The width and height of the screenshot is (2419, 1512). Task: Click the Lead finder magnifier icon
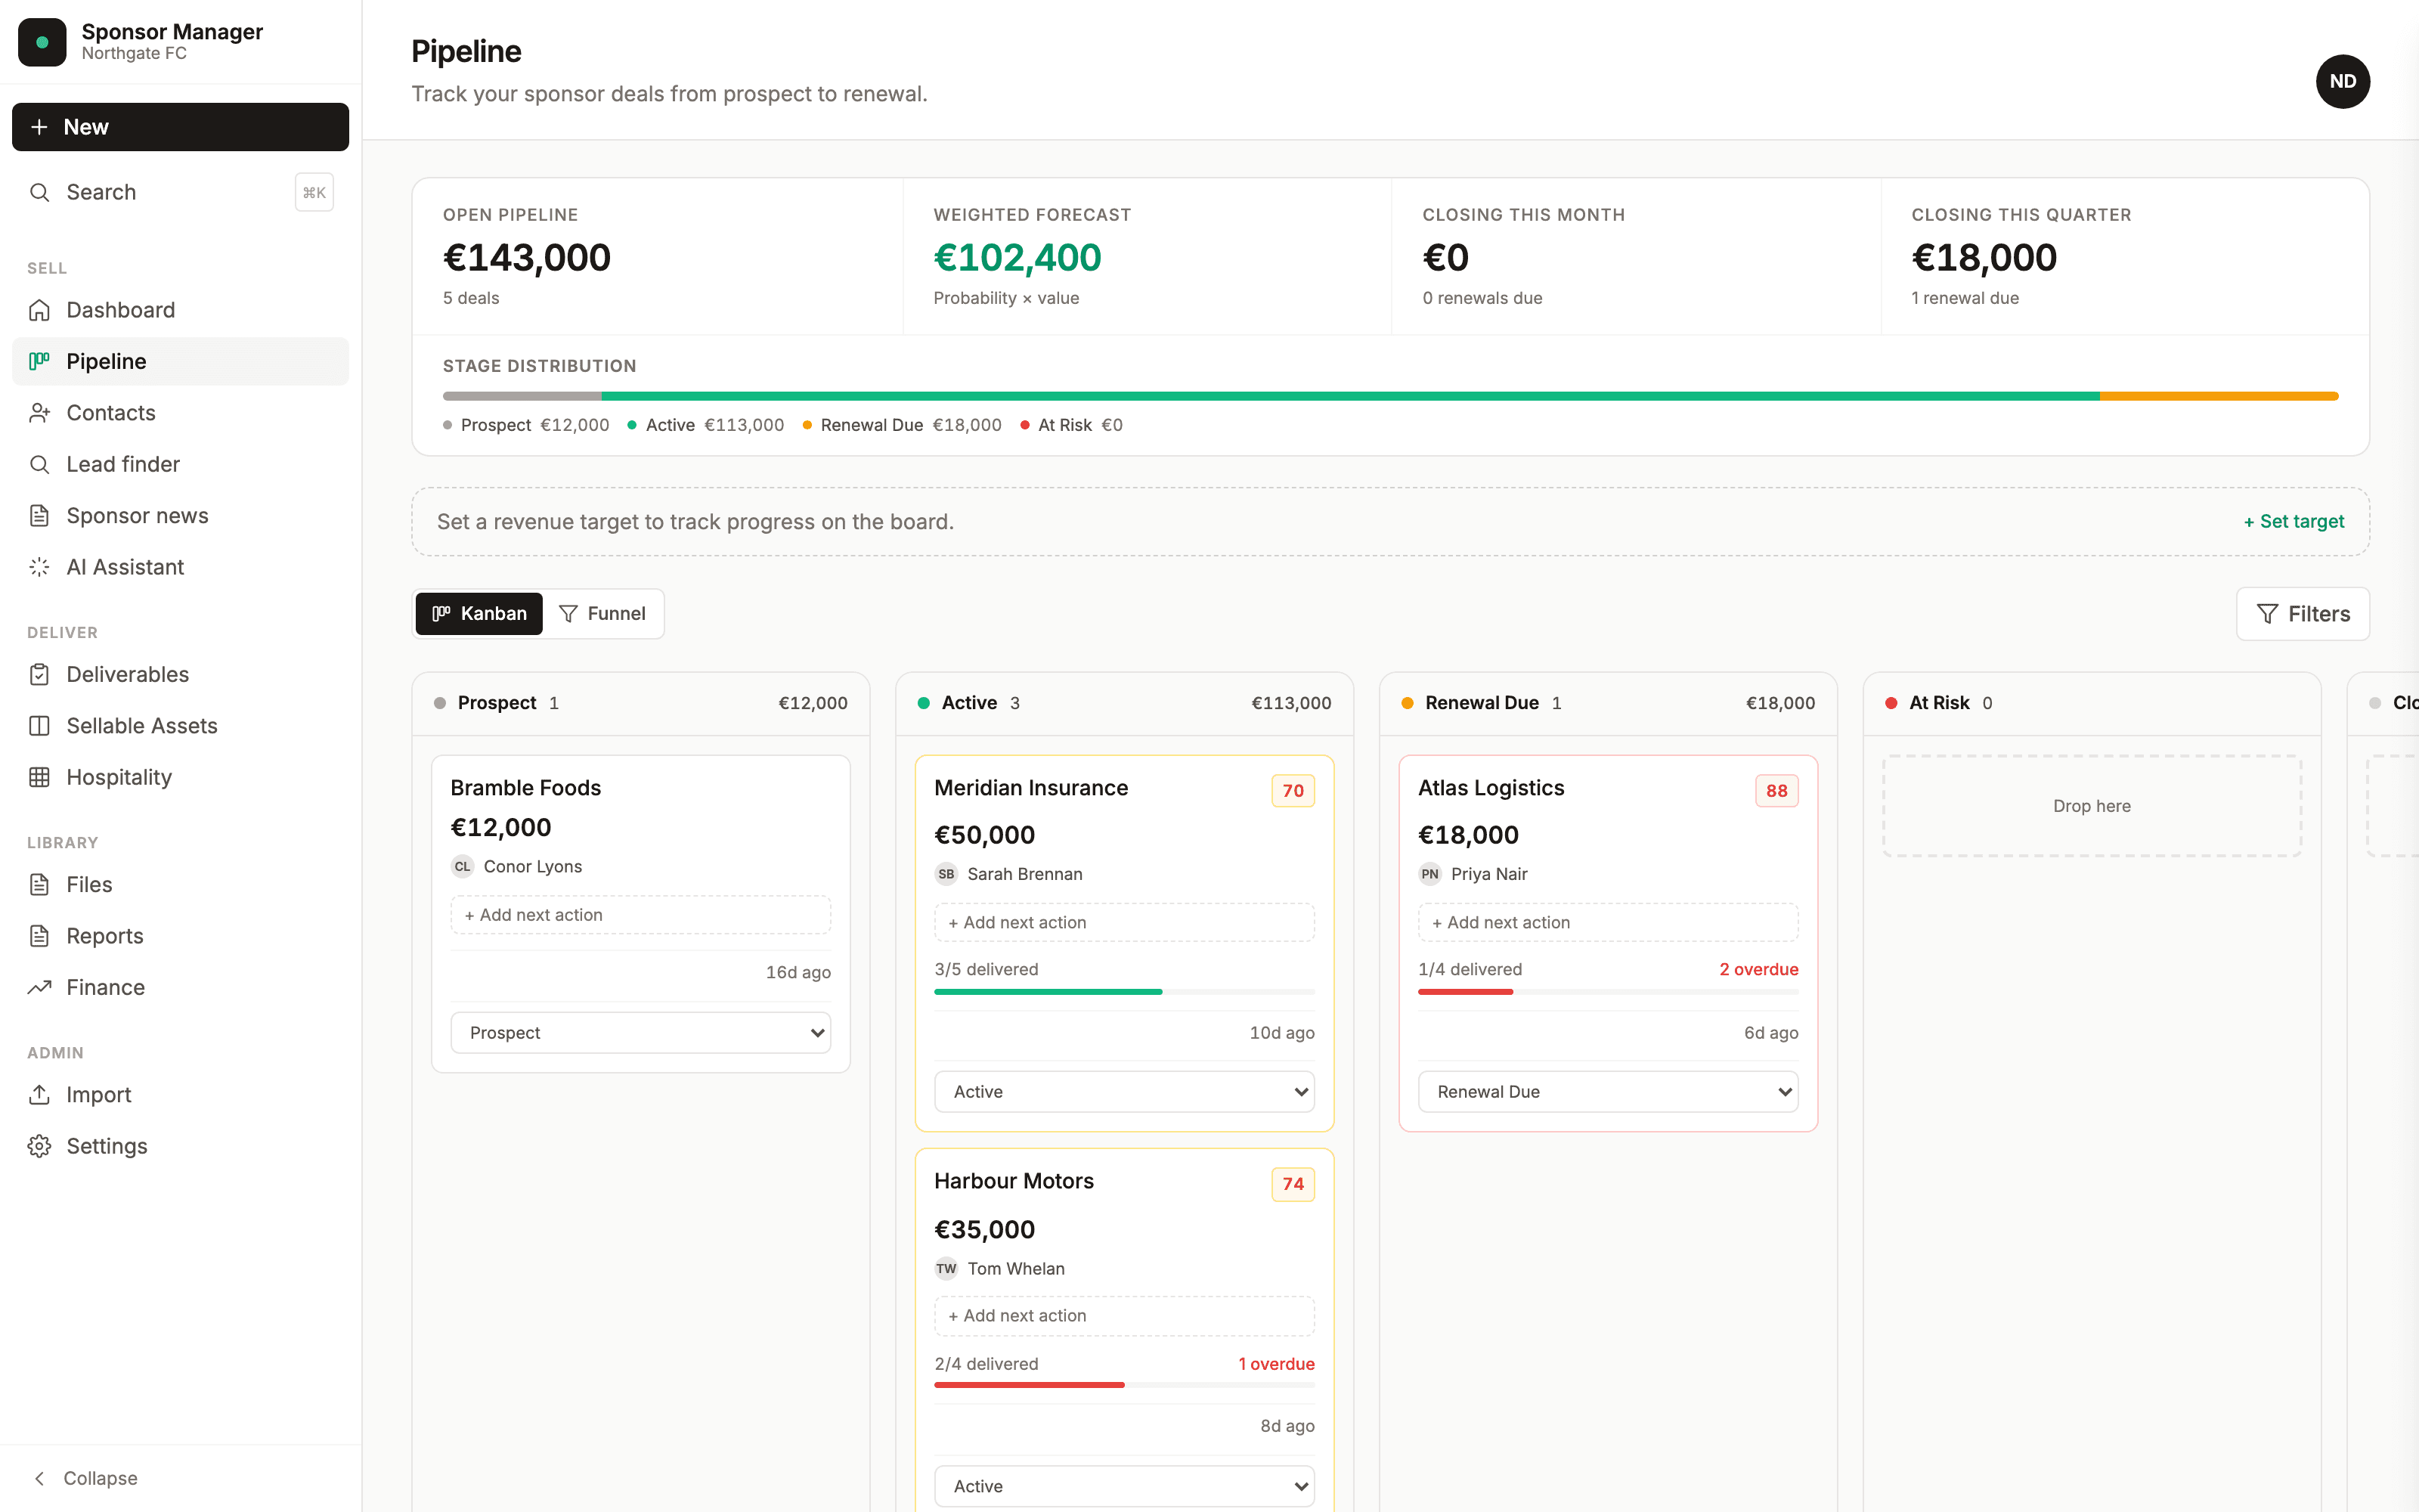click(39, 464)
